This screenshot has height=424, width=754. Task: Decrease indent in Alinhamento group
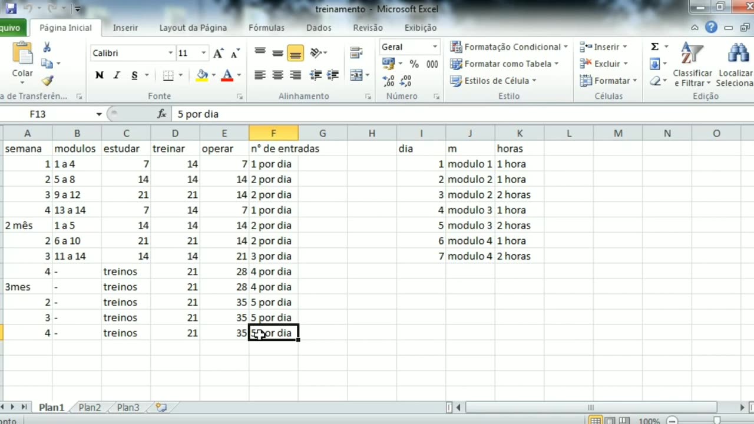point(315,75)
